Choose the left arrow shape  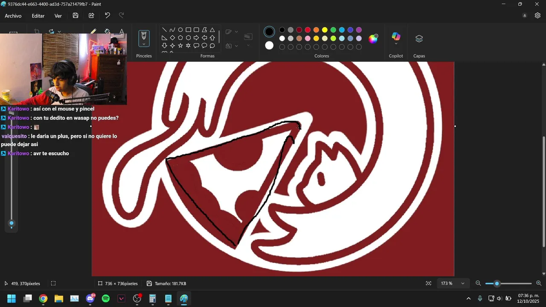click(x=204, y=38)
